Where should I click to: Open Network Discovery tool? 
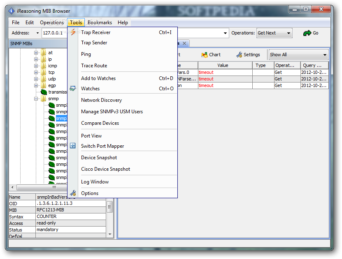(122, 100)
